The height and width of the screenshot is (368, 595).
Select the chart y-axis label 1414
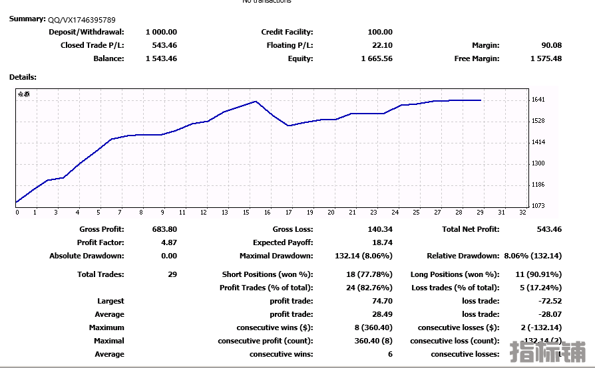[x=538, y=142]
